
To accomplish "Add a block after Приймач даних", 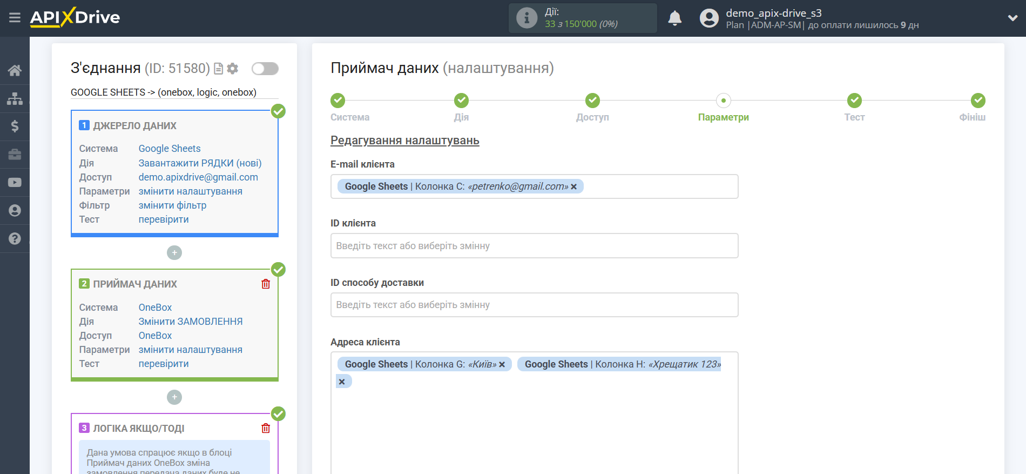I will coord(174,397).
